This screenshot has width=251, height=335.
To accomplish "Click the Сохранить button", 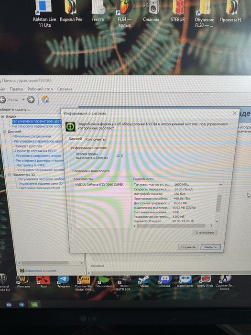I will click(188, 247).
